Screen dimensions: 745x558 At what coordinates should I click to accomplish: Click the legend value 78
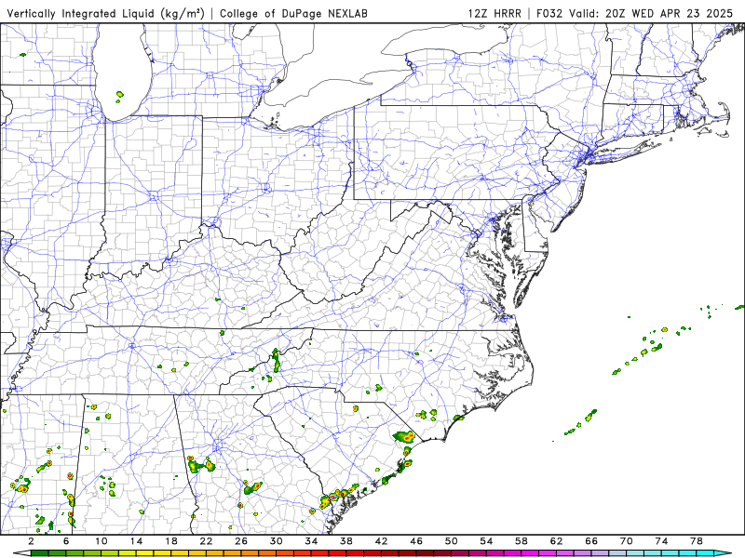pos(696,541)
